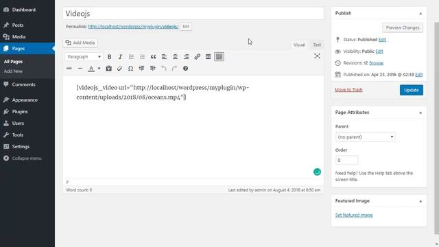Edit the published date

[419, 75]
